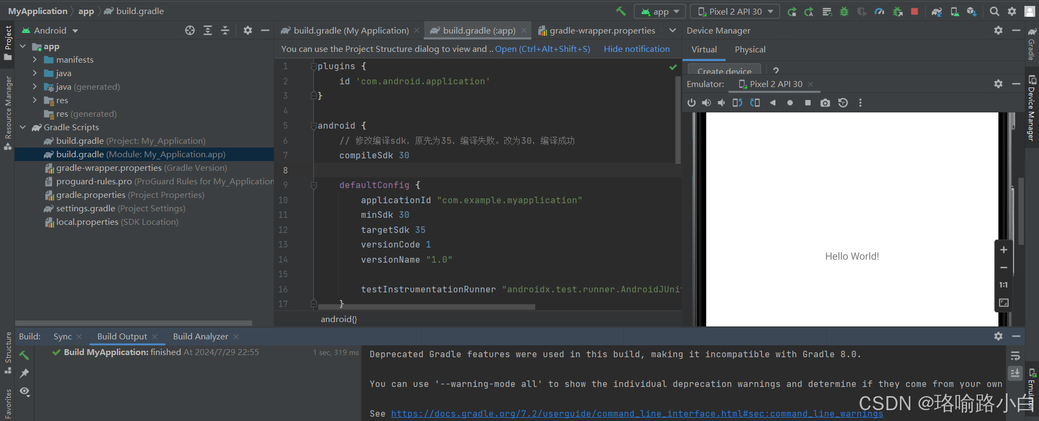This screenshot has height=421, width=1039.
Task: Click the Profile app gauge icon
Action: tap(879, 11)
